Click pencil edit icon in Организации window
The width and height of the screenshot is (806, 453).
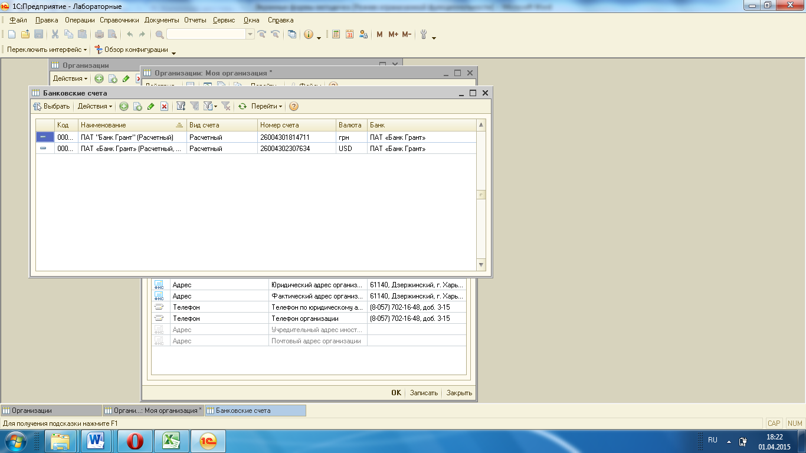pyautogui.click(x=126, y=78)
